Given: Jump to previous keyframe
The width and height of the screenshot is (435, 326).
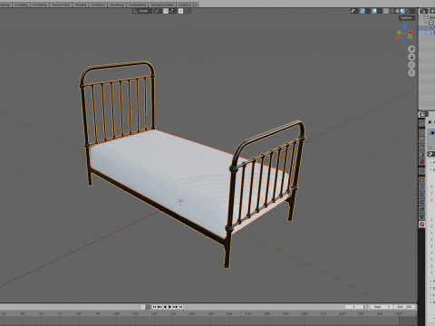Looking at the screenshot, I should (x=159, y=307).
